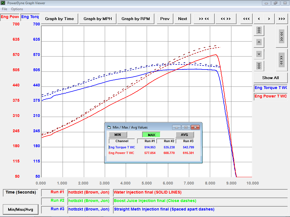Click the single up-chevron scroll button

click(259, 42)
